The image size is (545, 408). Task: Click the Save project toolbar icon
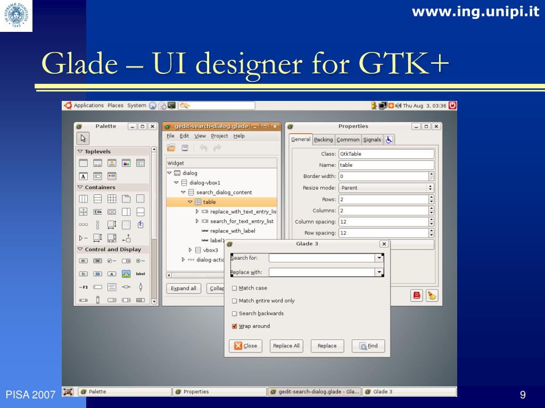click(185, 148)
